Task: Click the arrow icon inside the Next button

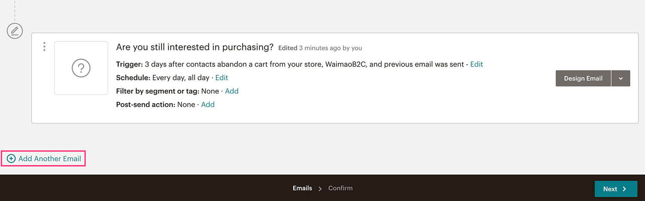Action: tap(624, 189)
